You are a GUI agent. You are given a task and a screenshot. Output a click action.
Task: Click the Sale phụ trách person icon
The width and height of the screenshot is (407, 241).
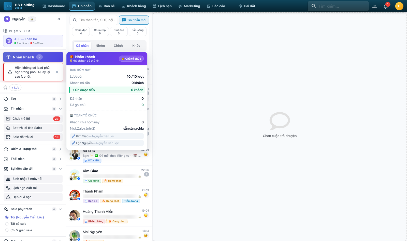point(6,209)
